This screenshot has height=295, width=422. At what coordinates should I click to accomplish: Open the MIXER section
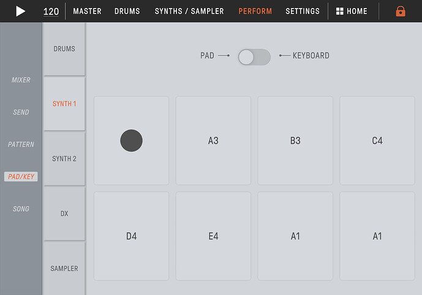(x=21, y=80)
